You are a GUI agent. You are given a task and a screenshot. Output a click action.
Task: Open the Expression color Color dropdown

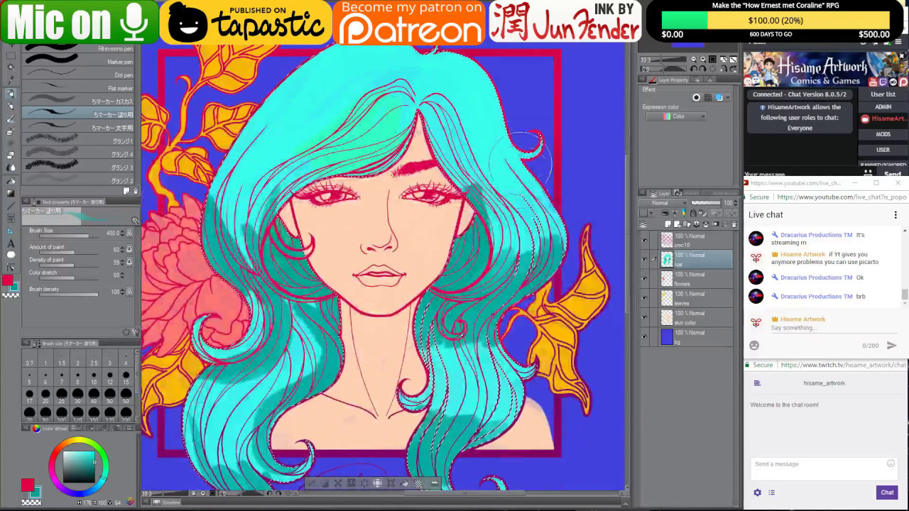click(676, 116)
